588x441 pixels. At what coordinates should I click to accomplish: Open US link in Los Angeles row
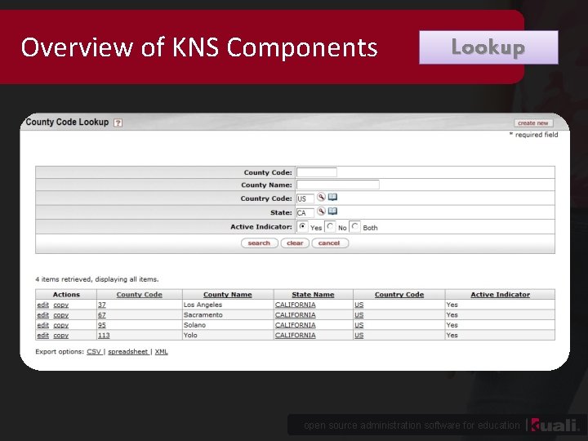[x=359, y=305]
